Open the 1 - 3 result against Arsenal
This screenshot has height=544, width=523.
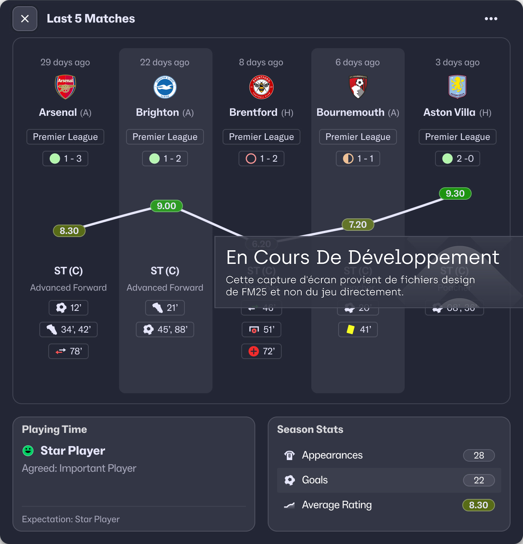tap(65, 159)
